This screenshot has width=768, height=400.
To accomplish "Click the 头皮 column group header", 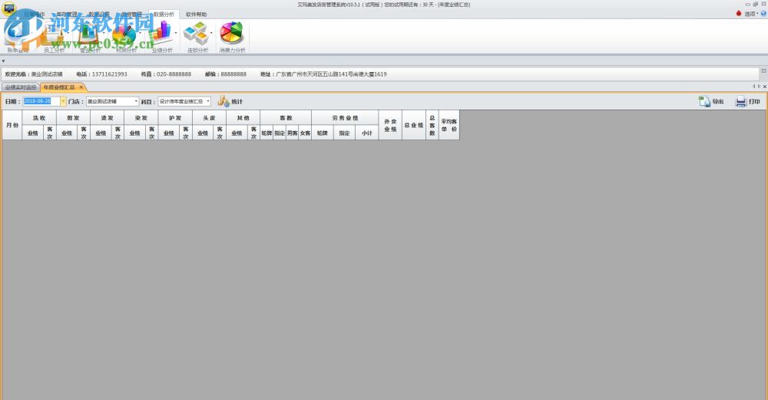I will (209, 118).
